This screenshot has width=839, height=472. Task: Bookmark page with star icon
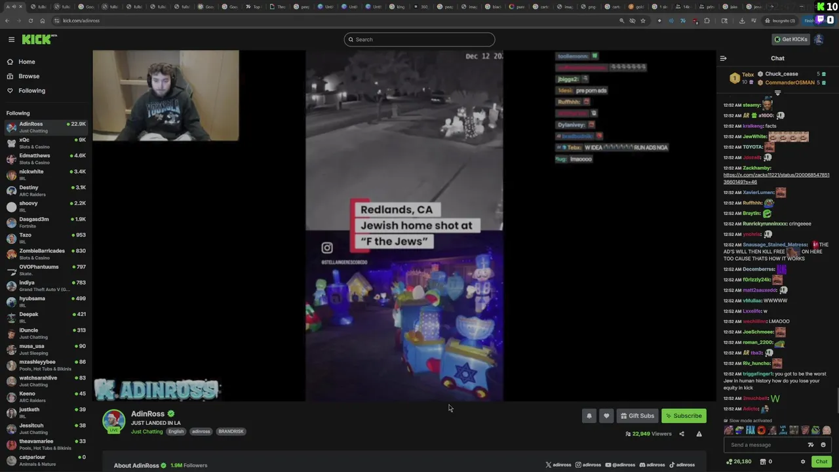(643, 20)
